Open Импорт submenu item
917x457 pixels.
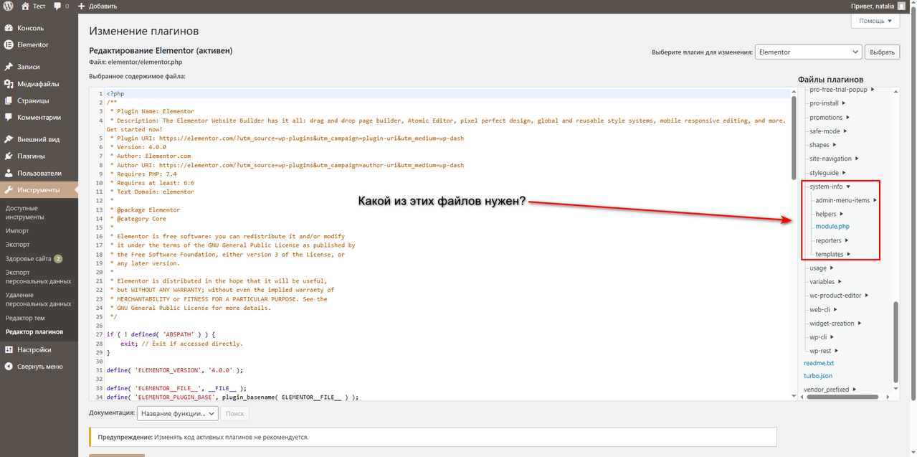(17, 231)
